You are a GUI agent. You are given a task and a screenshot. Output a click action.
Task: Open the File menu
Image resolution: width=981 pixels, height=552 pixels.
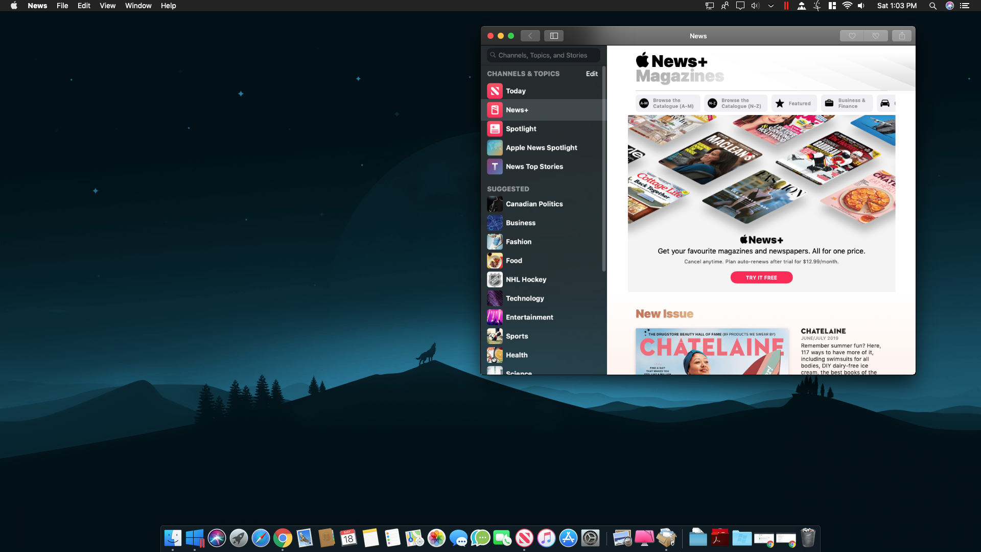point(62,6)
